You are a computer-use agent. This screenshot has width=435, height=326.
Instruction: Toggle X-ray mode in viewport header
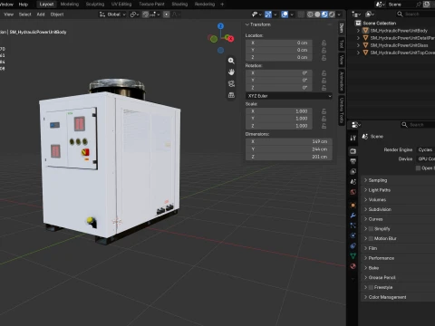[301, 14]
